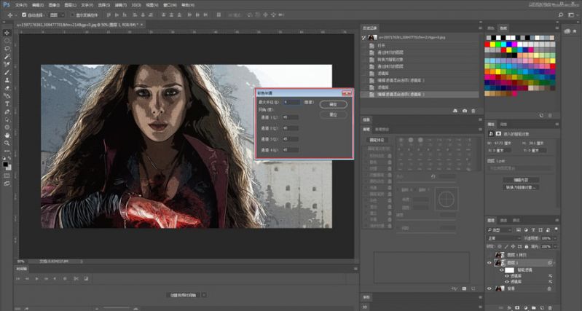Select the Move tool
The height and width of the screenshot is (311, 582).
pos(7,33)
